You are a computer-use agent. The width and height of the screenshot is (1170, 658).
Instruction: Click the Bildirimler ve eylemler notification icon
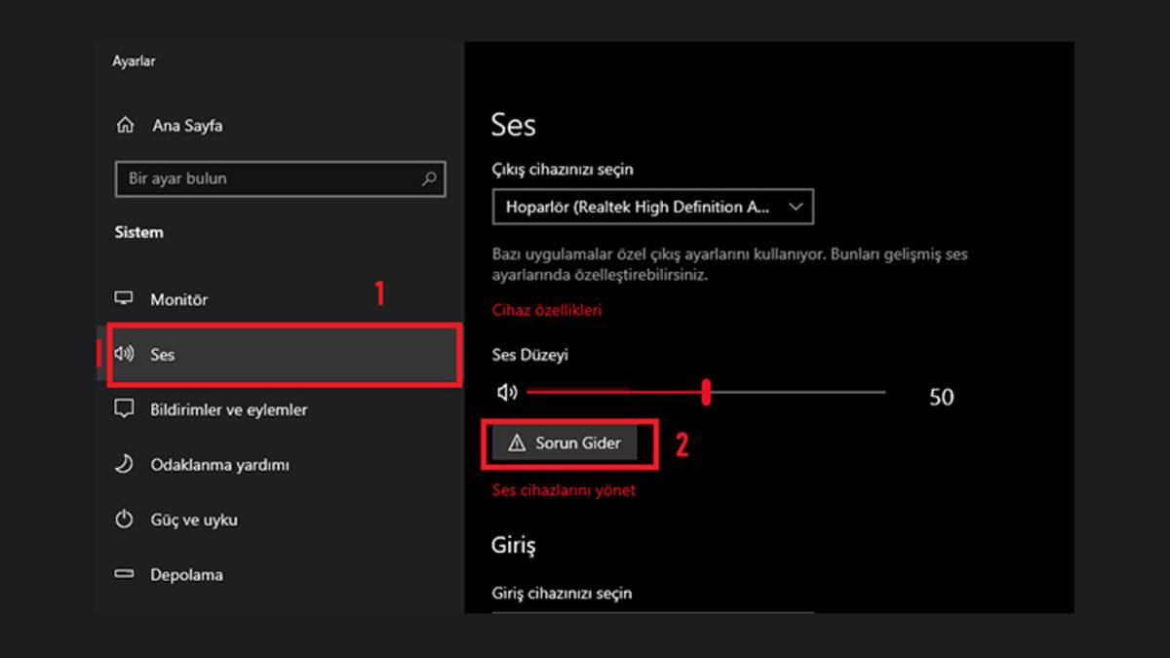click(125, 409)
